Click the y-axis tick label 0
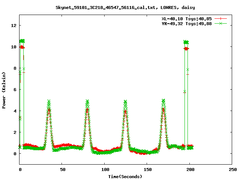 point(15,154)
